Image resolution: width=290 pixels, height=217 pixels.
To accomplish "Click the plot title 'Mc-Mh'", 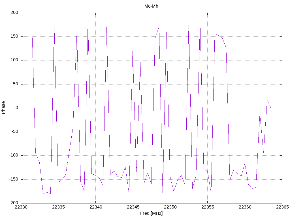I will pos(151,6).
